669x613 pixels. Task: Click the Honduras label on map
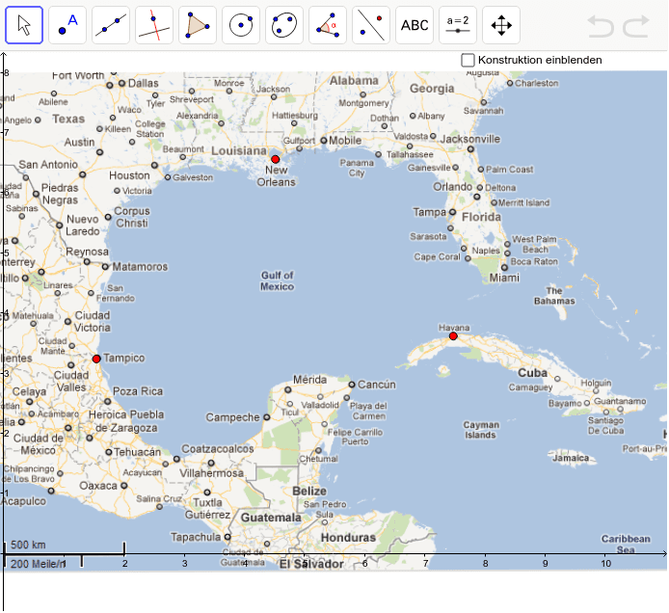(x=348, y=538)
